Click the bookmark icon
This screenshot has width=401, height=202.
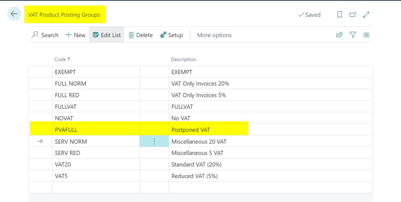pos(340,14)
